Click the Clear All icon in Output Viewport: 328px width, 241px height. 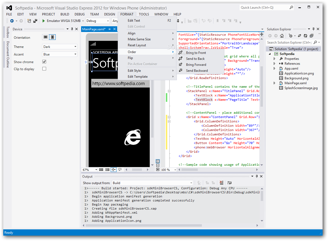(222, 183)
